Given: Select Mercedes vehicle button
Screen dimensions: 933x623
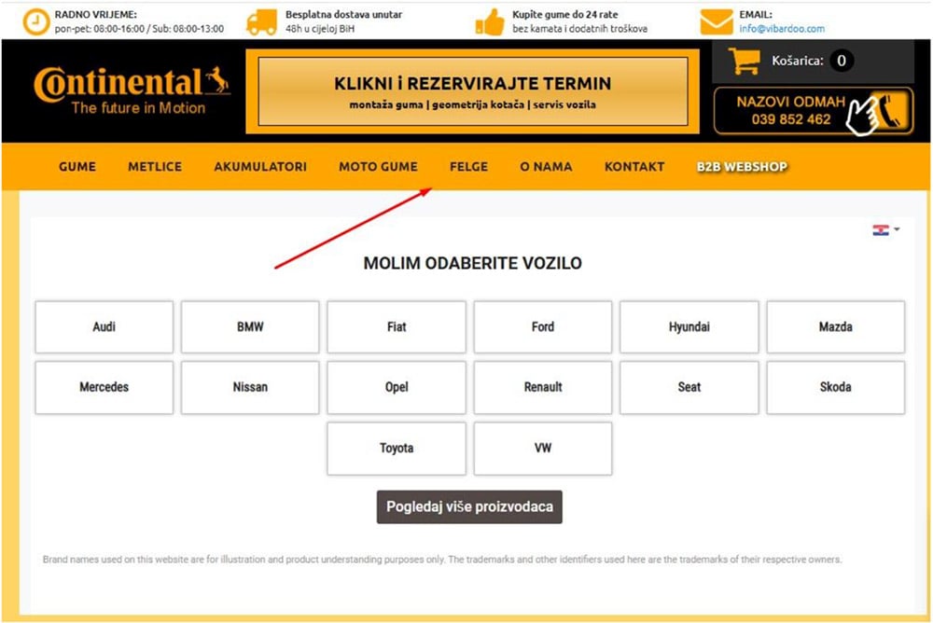Looking at the screenshot, I should pos(104,387).
